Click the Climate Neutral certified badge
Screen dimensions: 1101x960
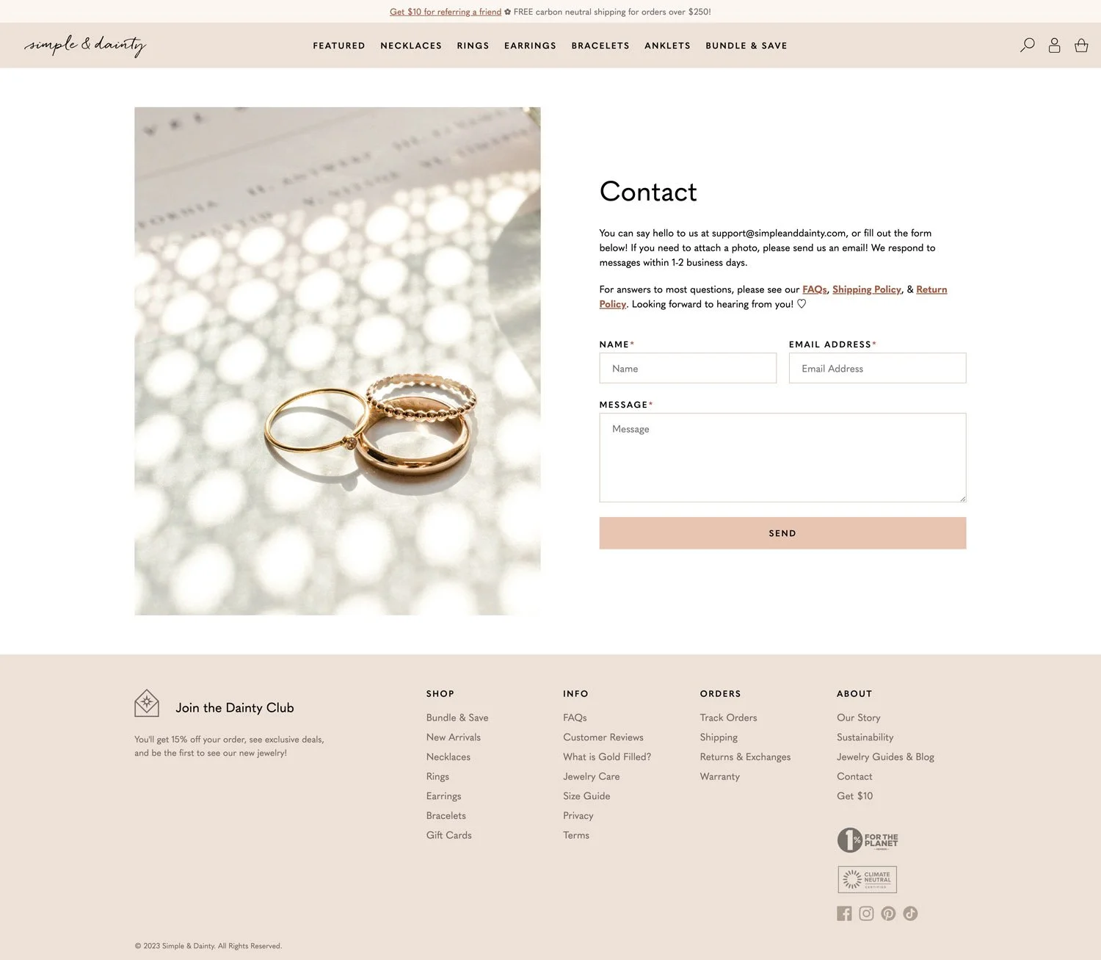tap(867, 879)
